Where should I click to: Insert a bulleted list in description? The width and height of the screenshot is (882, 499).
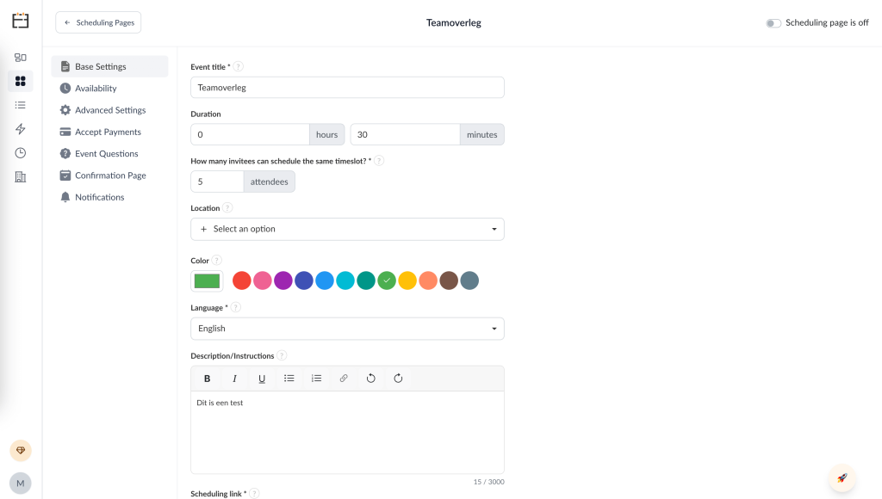289,379
